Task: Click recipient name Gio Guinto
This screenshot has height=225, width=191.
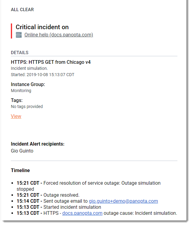Action: [x=22, y=151]
